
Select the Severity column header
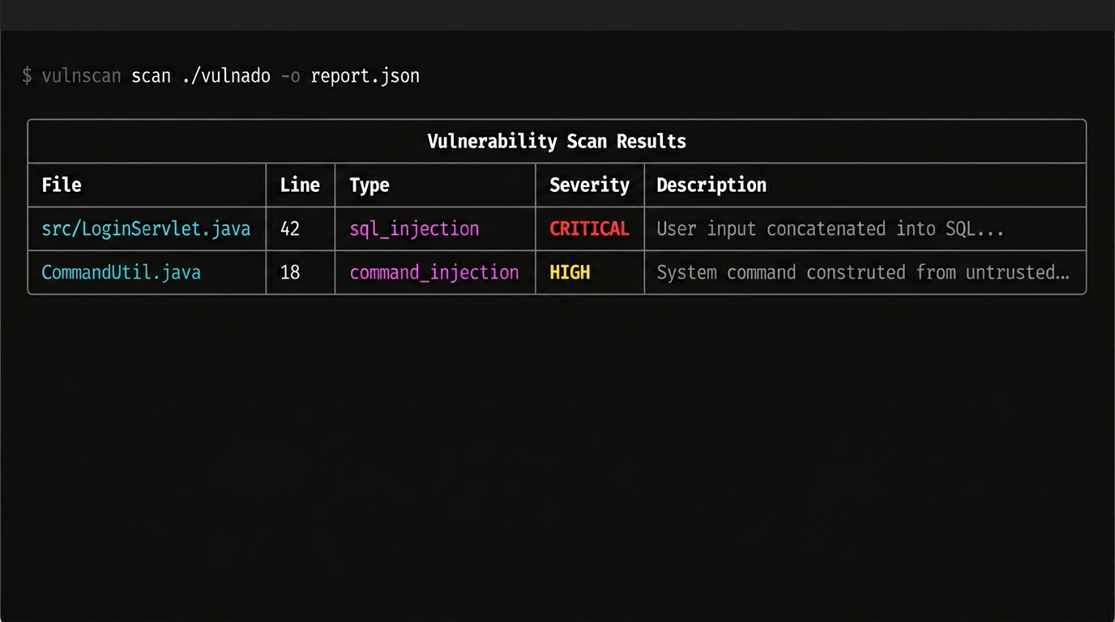[x=589, y=185]
